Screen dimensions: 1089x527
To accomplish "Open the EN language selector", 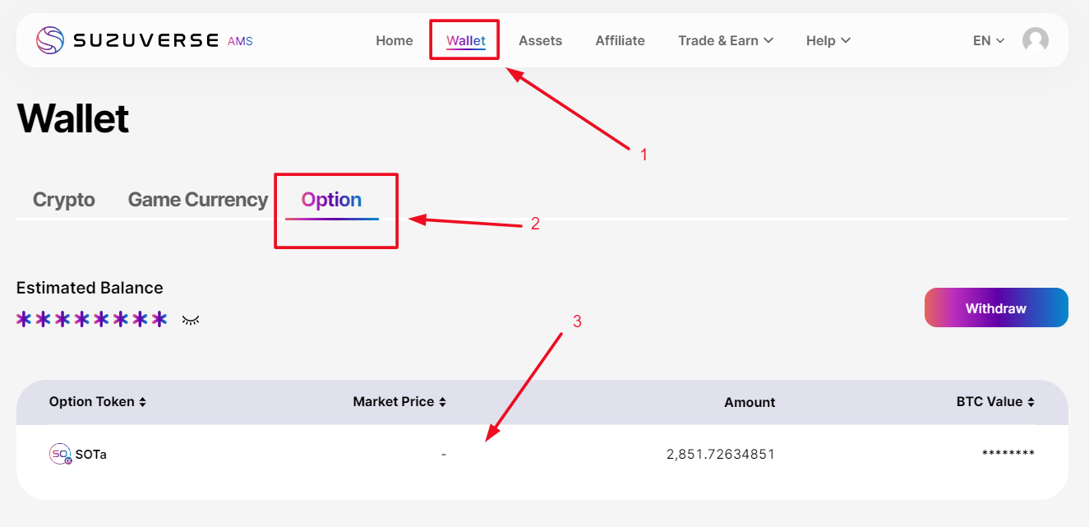I will pyautogui.click(x=988, y=40).
